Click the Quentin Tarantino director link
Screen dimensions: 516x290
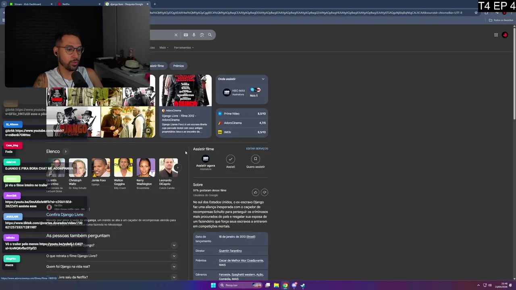point(230,251)
